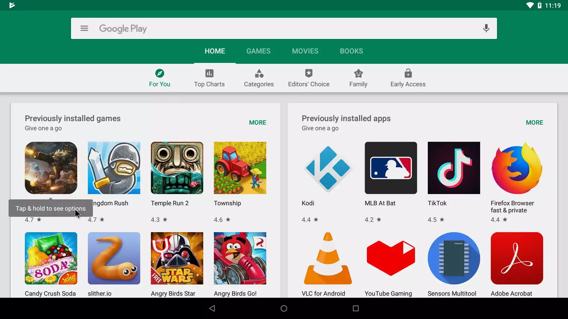Open the Adobe Acrobat app icon
The height and width of the screenshot is (319, 568).
(x=517, y=258)
